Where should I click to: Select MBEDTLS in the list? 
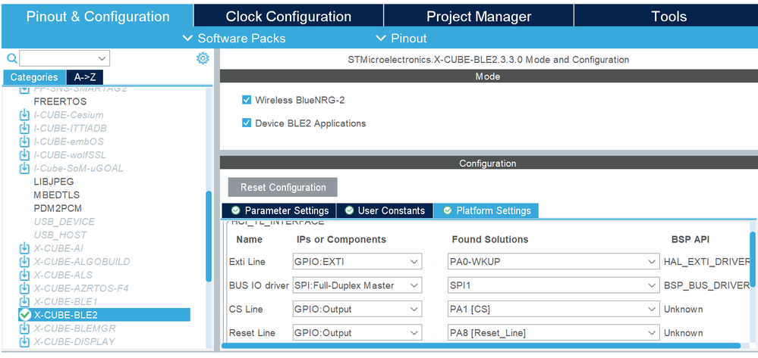click(57, 195)
